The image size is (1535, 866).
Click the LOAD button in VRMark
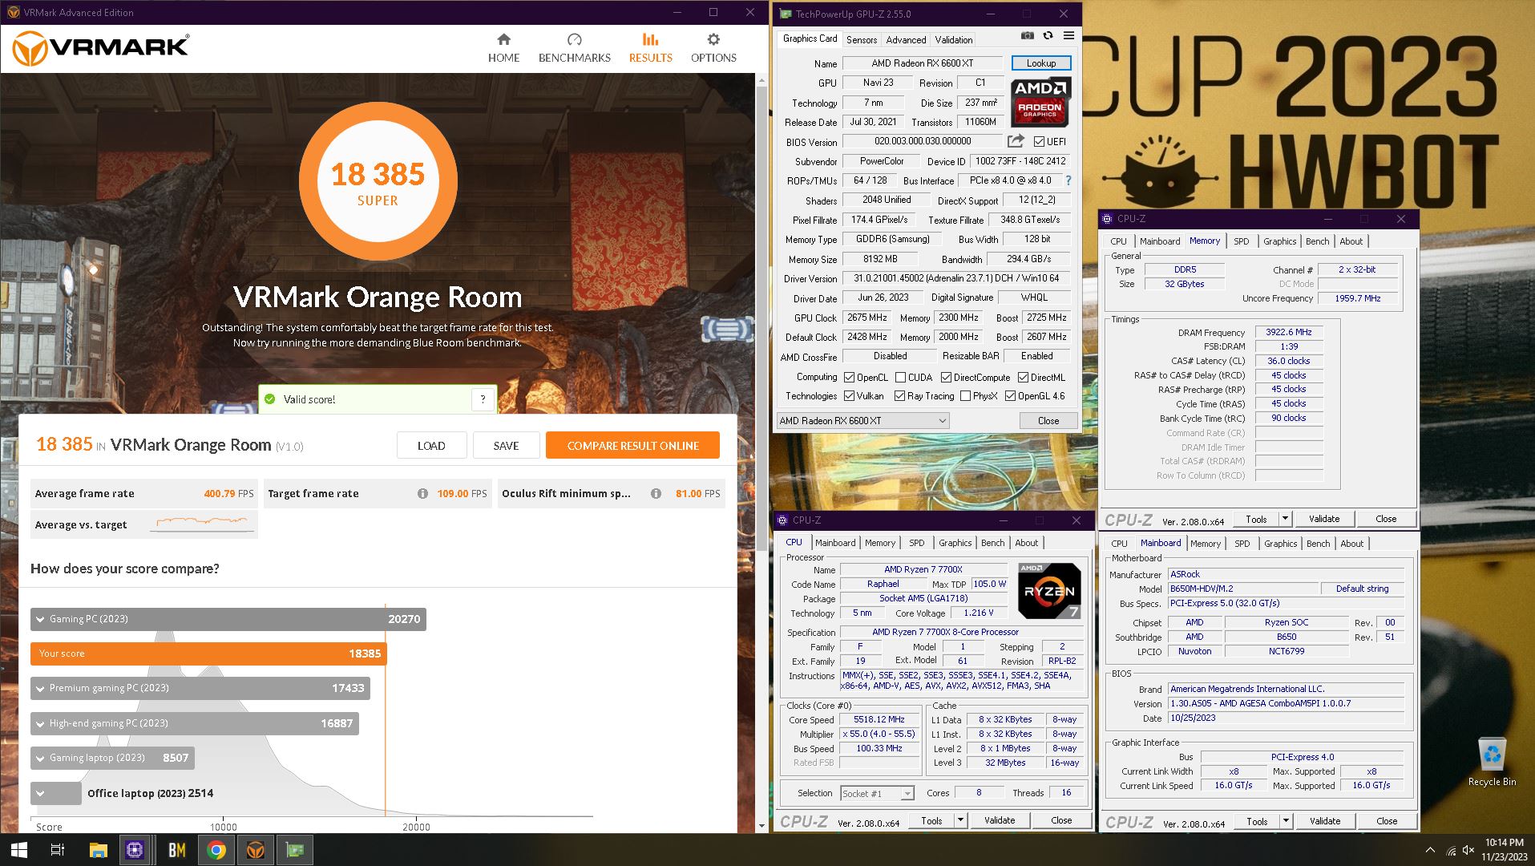click(431, 446)
